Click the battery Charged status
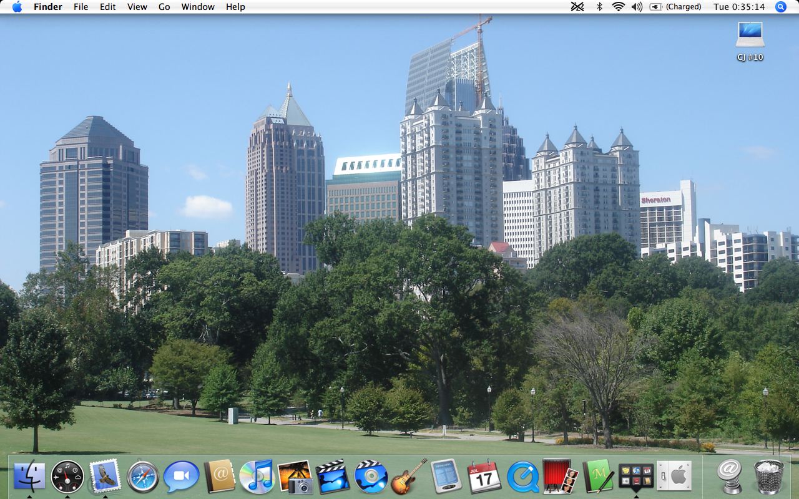 pyautogui.click(x=675, y=7)
